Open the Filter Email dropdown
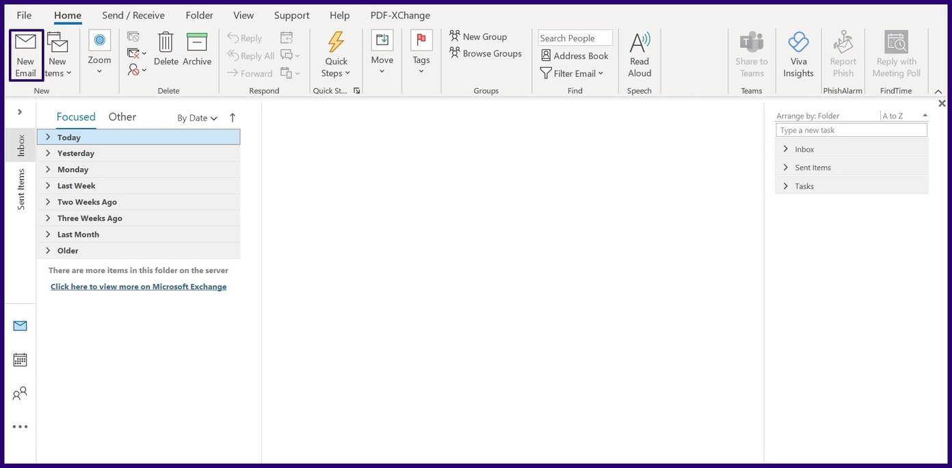 [572, 73]
